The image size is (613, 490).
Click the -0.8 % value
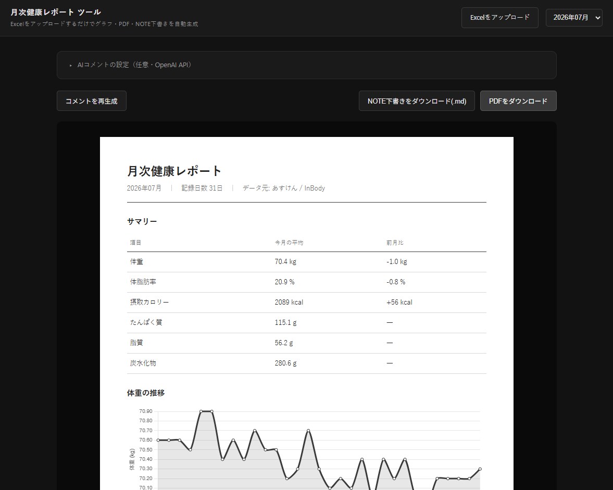coord(396,282)
